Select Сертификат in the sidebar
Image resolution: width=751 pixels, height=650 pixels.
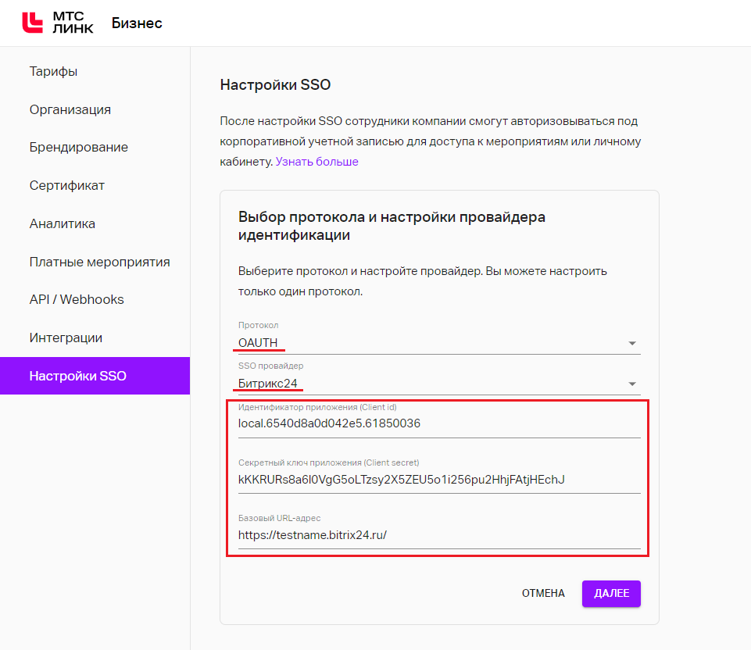(x=66, y=185)
